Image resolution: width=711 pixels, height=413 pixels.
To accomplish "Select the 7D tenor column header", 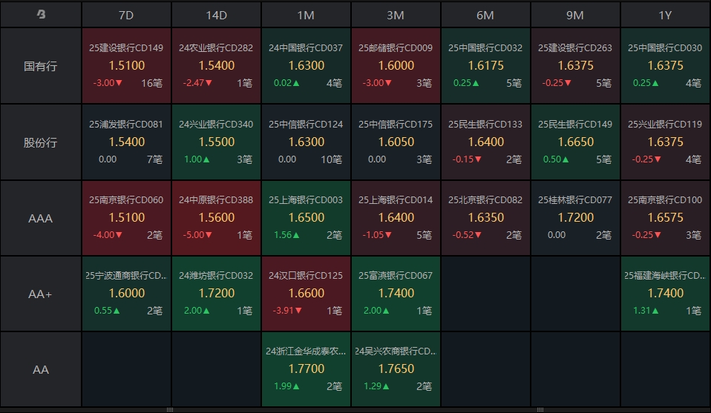I will click(x=126, y=15).
